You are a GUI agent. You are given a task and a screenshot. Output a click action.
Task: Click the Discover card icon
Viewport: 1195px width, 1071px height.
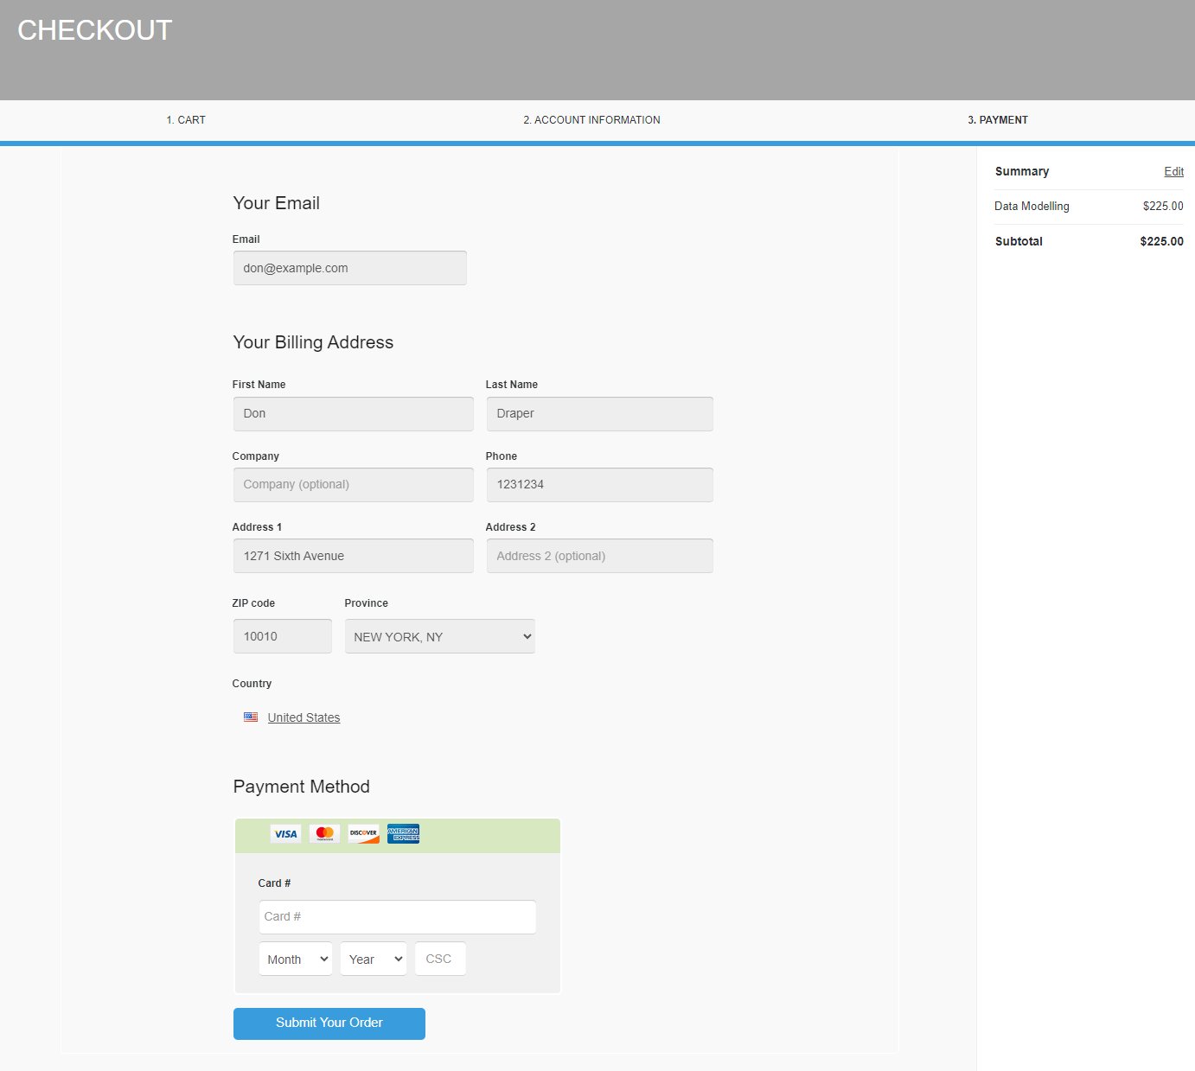click(x=364, y=834)
